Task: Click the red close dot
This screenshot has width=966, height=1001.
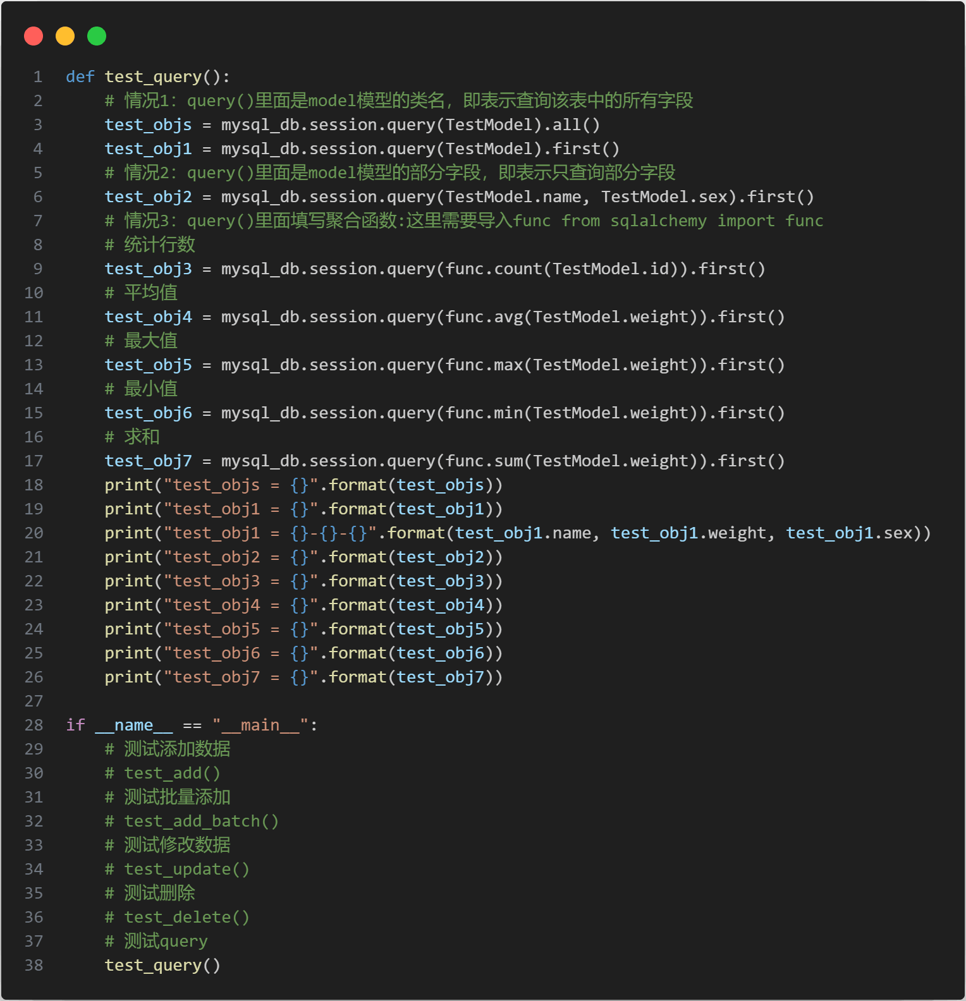Action: pyautogui.click(x=34, y=36)
